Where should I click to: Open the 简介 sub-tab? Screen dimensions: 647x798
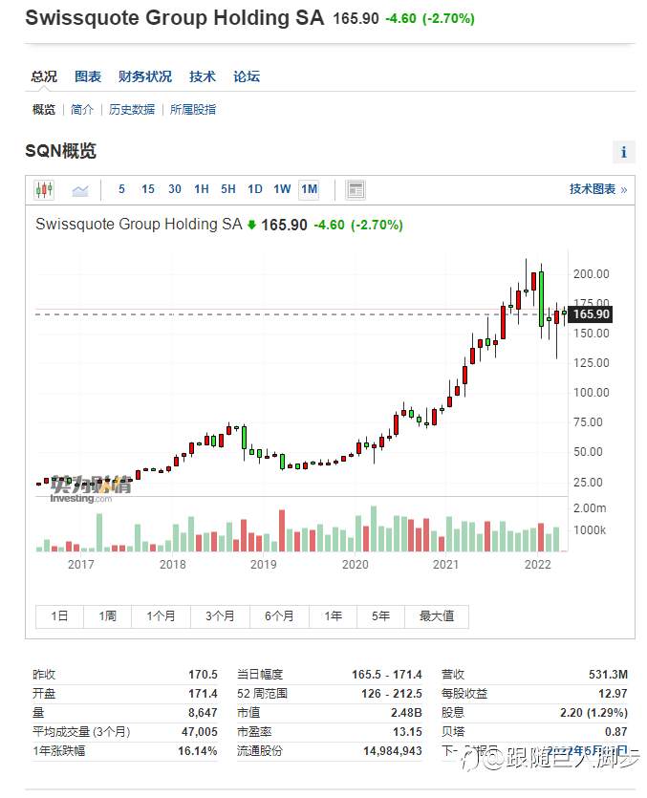(82, 109)
